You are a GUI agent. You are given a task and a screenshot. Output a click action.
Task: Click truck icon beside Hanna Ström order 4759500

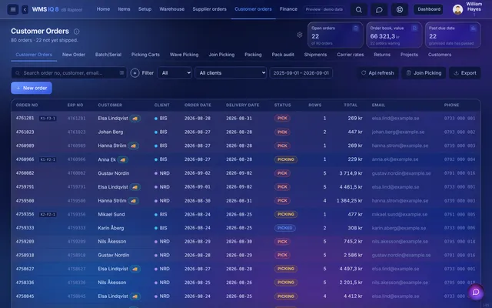[133, 201]
